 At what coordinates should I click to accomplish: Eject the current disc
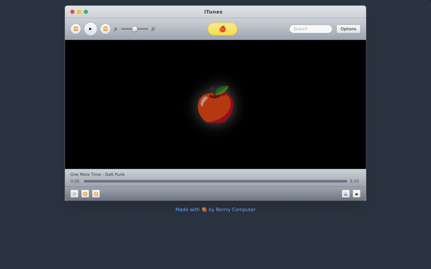[x=357, y=194]
